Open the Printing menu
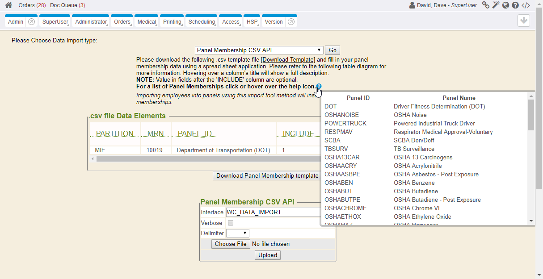 [172, 22]
